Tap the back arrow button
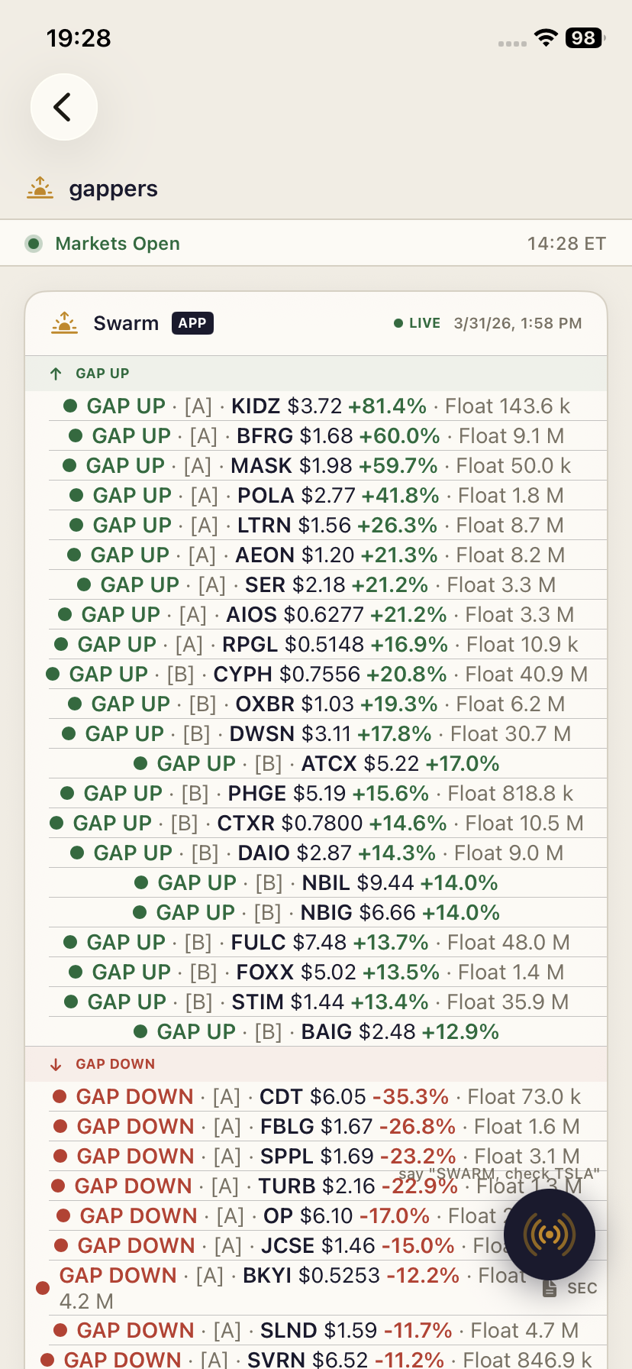 63,107
